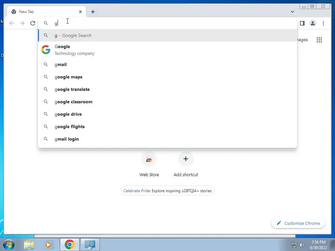Open Chrome three-dot menu
Viewport: 335px width, 251px height.
(323, 23)
